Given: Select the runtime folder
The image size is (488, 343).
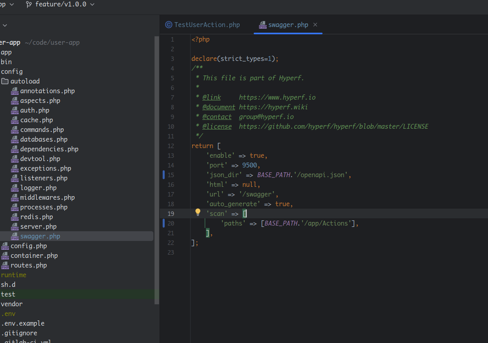Looking at the screenshot, I should pyautogui.click(x=13, y=275).
